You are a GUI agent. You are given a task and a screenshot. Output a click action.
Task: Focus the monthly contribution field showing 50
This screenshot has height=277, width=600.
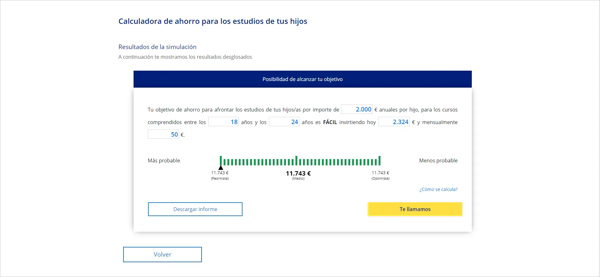(163, 134)
